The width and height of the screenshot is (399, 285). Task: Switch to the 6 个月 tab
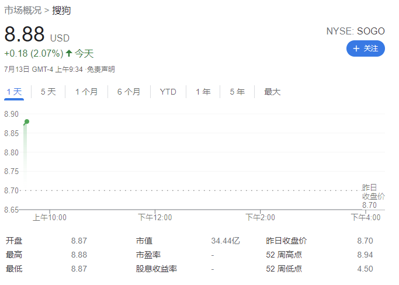tap(129, 92)
